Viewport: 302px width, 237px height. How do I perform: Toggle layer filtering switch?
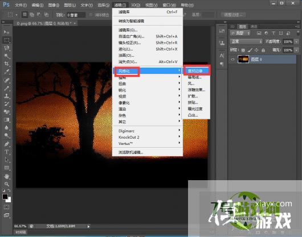tap(298, 33)
